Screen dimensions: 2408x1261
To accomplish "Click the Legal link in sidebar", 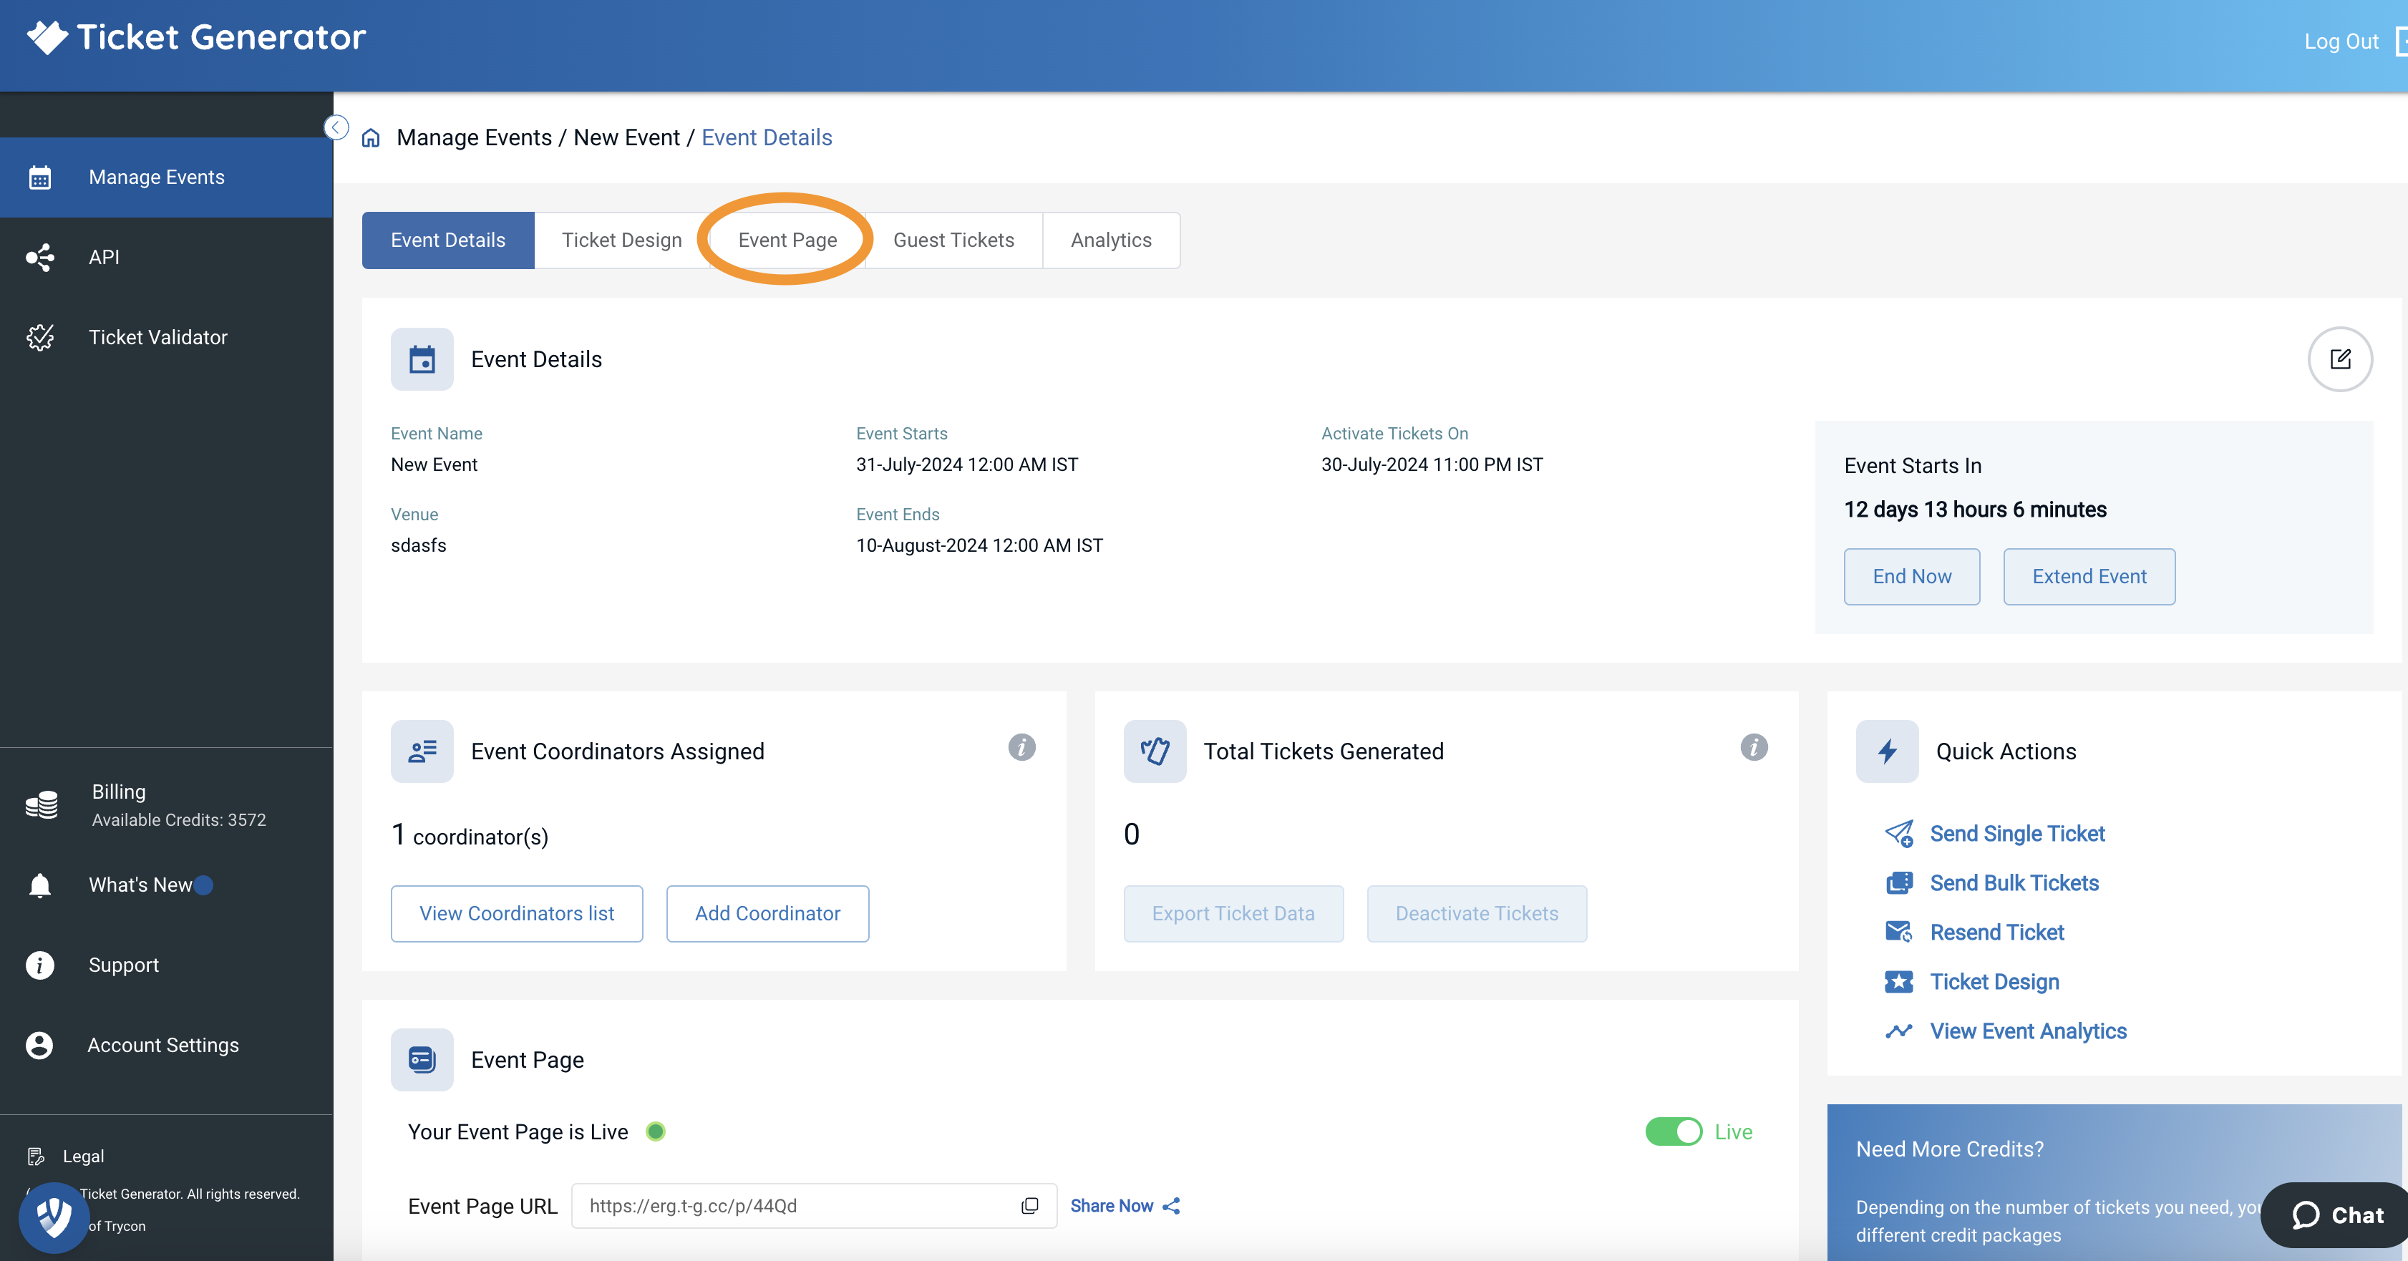I will click(x=83, y=1157).
